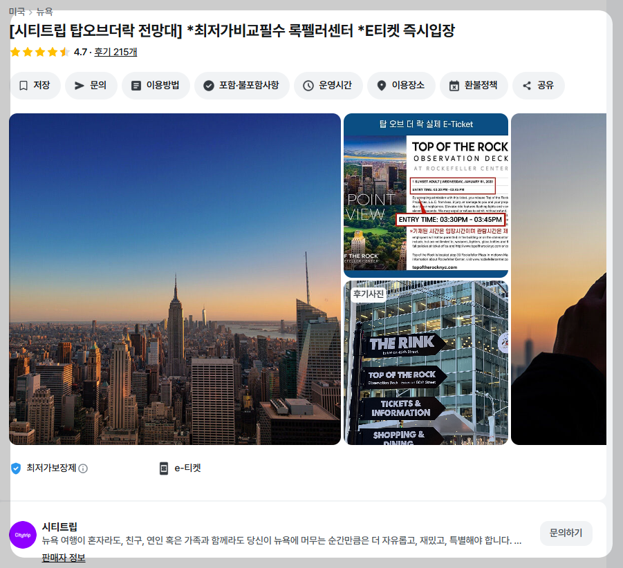623x568 pixels.
Task: Click the clock icon beside 운영시간
Action: point(308,86)
